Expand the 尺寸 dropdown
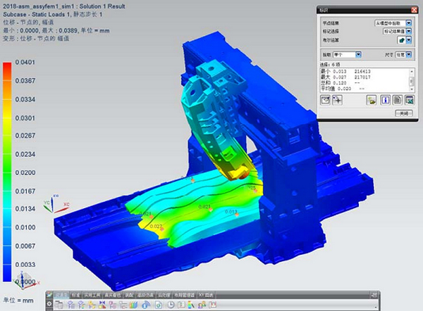Viewport: 423px width, 311px height. [x=408, y=54]
